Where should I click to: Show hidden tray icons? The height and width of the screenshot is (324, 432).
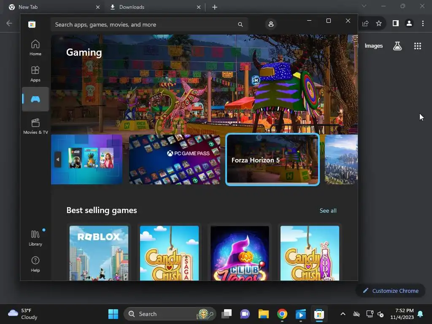click(x=343, y=314)
